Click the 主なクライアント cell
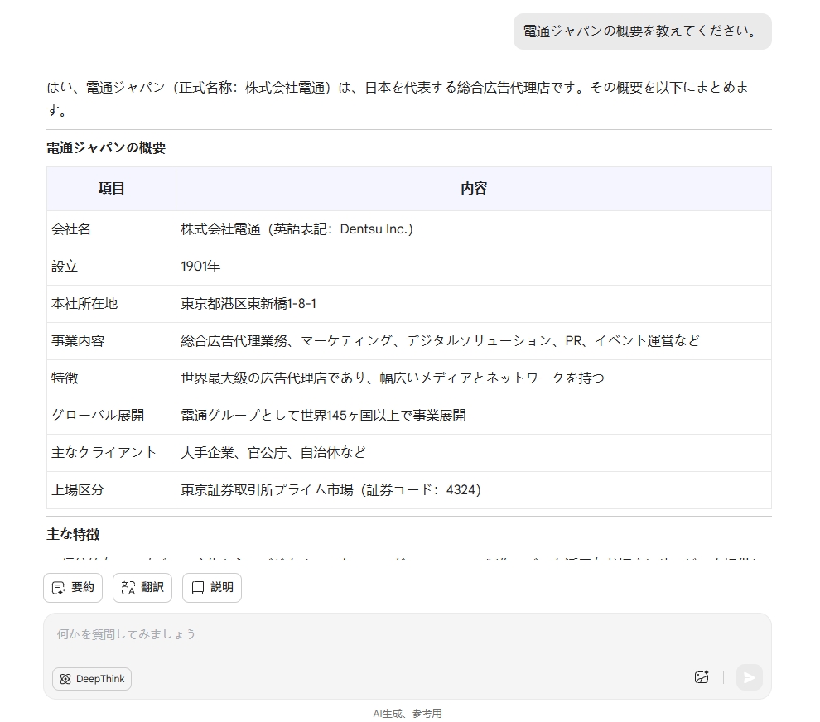Image resolution: width=820 pixels, height=722 pixels. (111, 453)
